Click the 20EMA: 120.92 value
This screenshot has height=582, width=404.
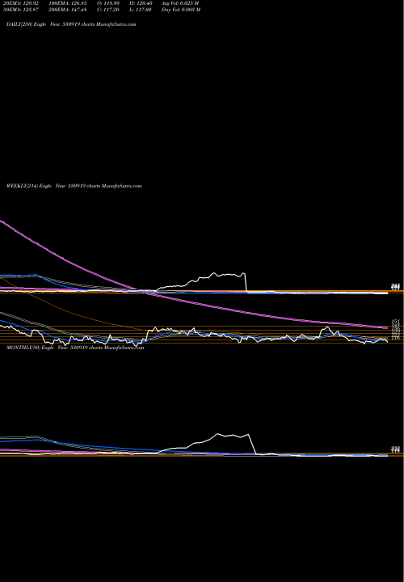[x=21, y=3]
